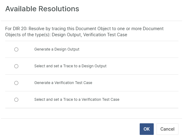
Task: Click "Select and set a Trace to a Verification Test Case" text
Action: pyautogui.click(x=77, y=100)
